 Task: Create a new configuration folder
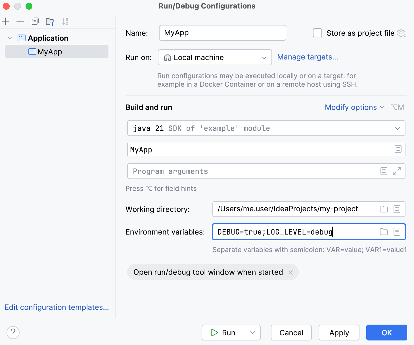tap(50, 21)
